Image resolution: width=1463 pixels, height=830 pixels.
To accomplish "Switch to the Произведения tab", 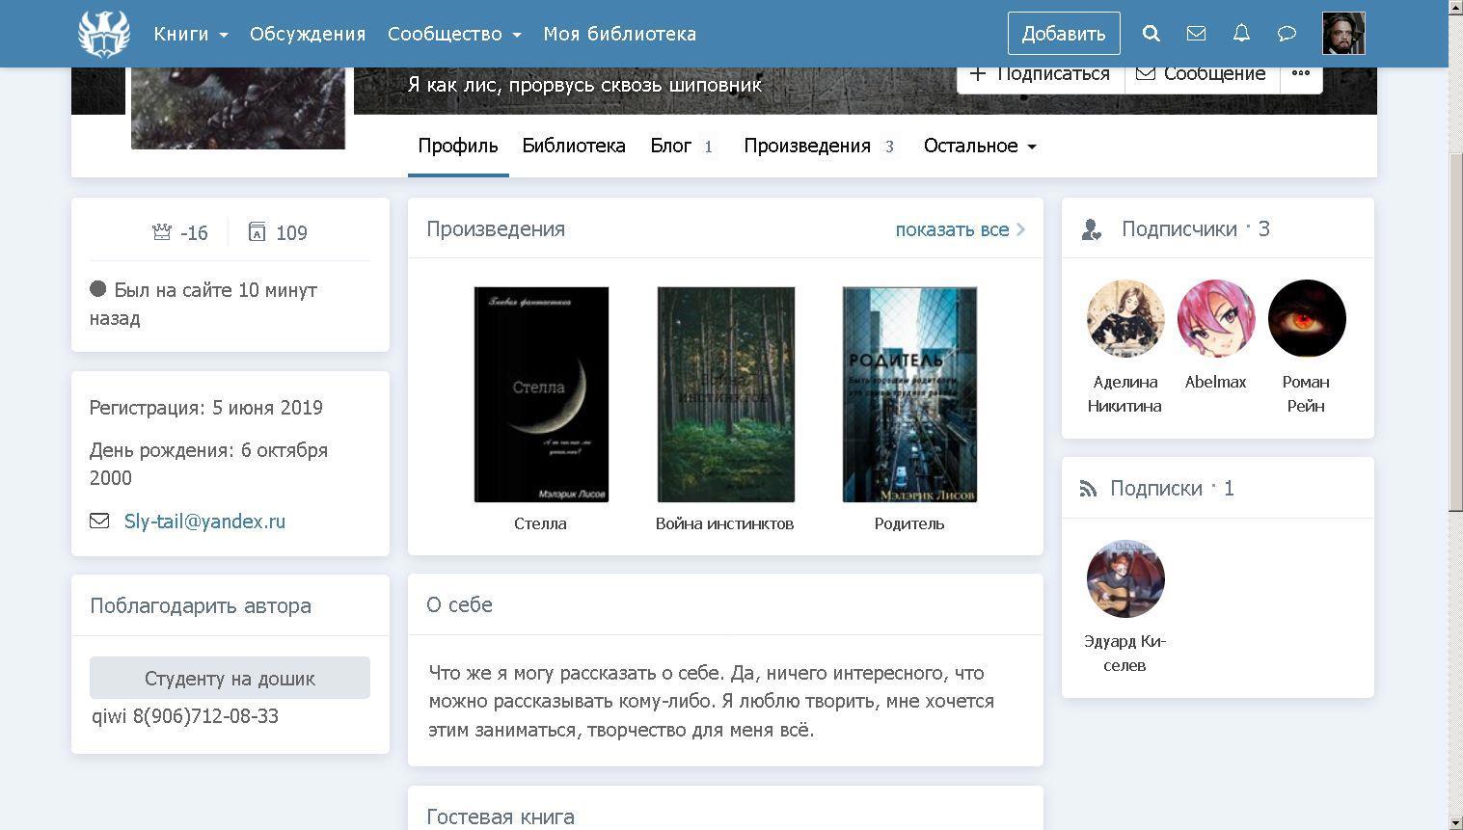I will click(x=807, y=146).
